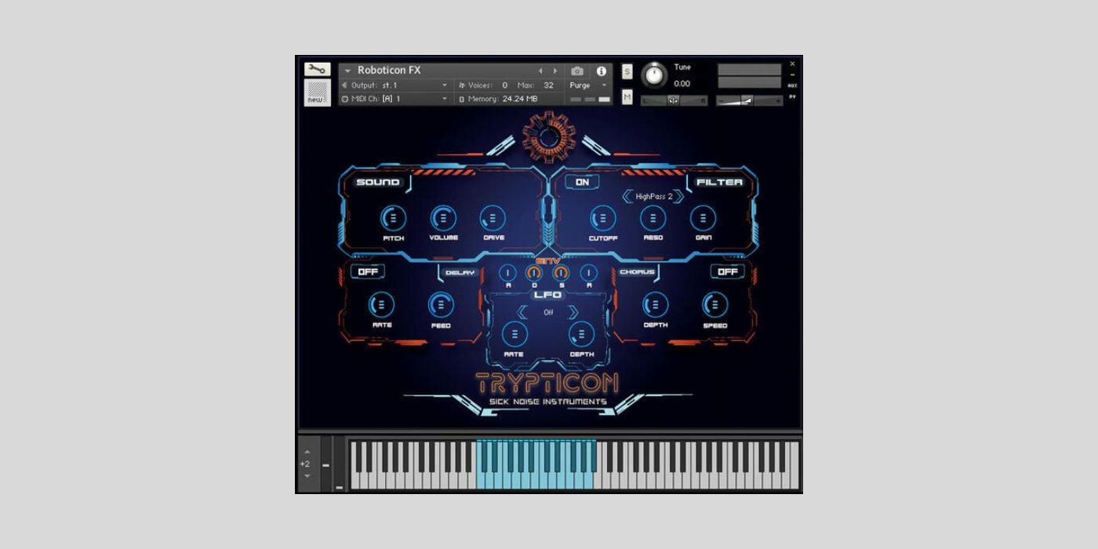Screen dimensions: 1098x549
Task: Click the HighPass 2 filter type label
Action: pyautogui.click(x=654, y=196)
